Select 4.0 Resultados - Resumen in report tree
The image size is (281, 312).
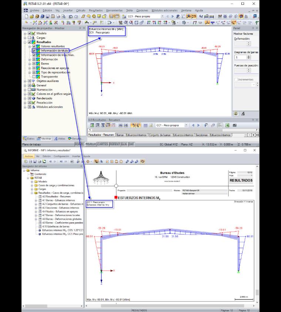click(56, 196)
